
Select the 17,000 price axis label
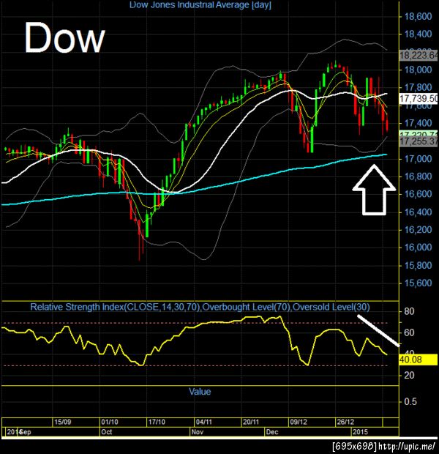pos(418,159)
